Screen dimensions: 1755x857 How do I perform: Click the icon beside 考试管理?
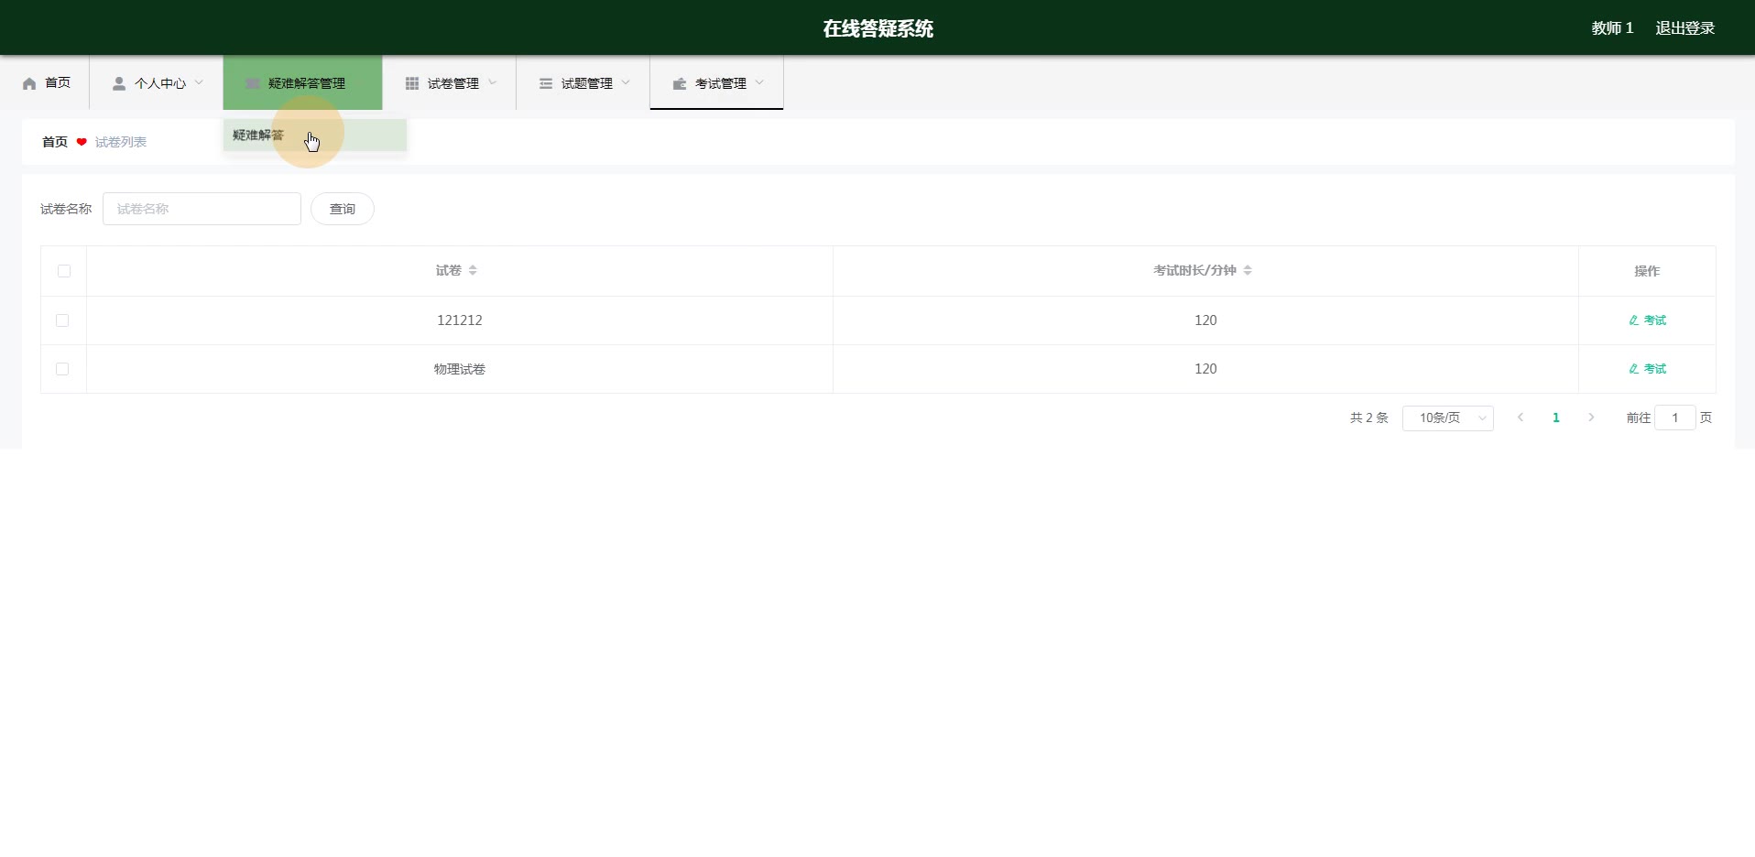[x=680, y=83]
